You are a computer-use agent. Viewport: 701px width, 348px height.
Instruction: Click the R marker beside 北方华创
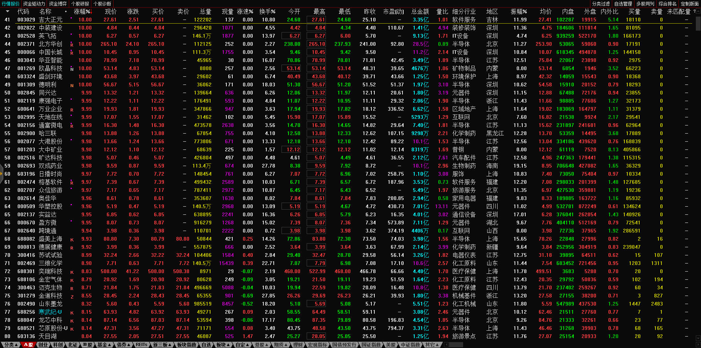(x=72, y=44)
